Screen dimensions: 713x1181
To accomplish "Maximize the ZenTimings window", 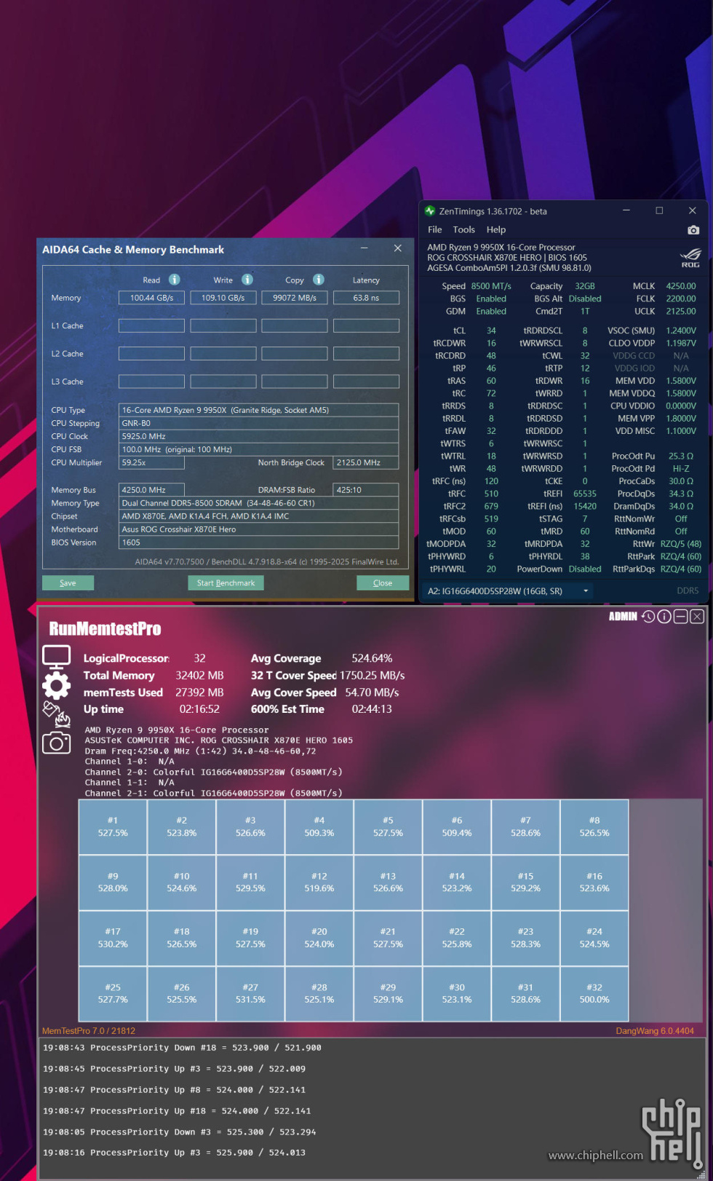I will coord(659,210).
